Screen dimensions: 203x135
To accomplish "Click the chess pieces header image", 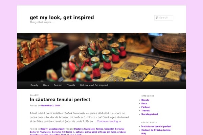I will point(101,57).
